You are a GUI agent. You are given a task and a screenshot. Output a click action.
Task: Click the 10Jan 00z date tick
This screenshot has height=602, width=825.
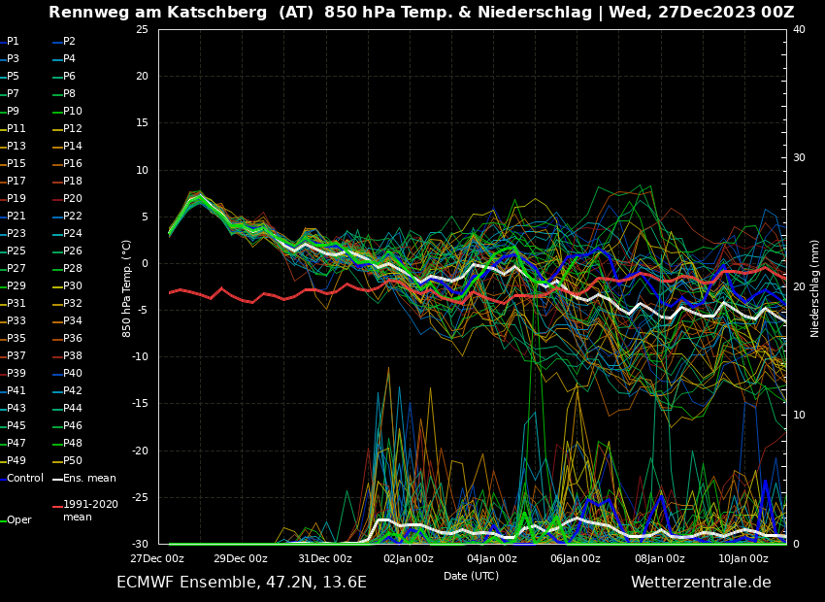pos(743,559)
